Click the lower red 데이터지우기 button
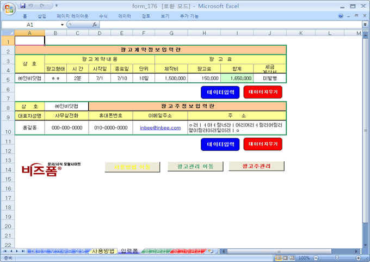This screenshot has width=370, height=262. pos(263,144)
